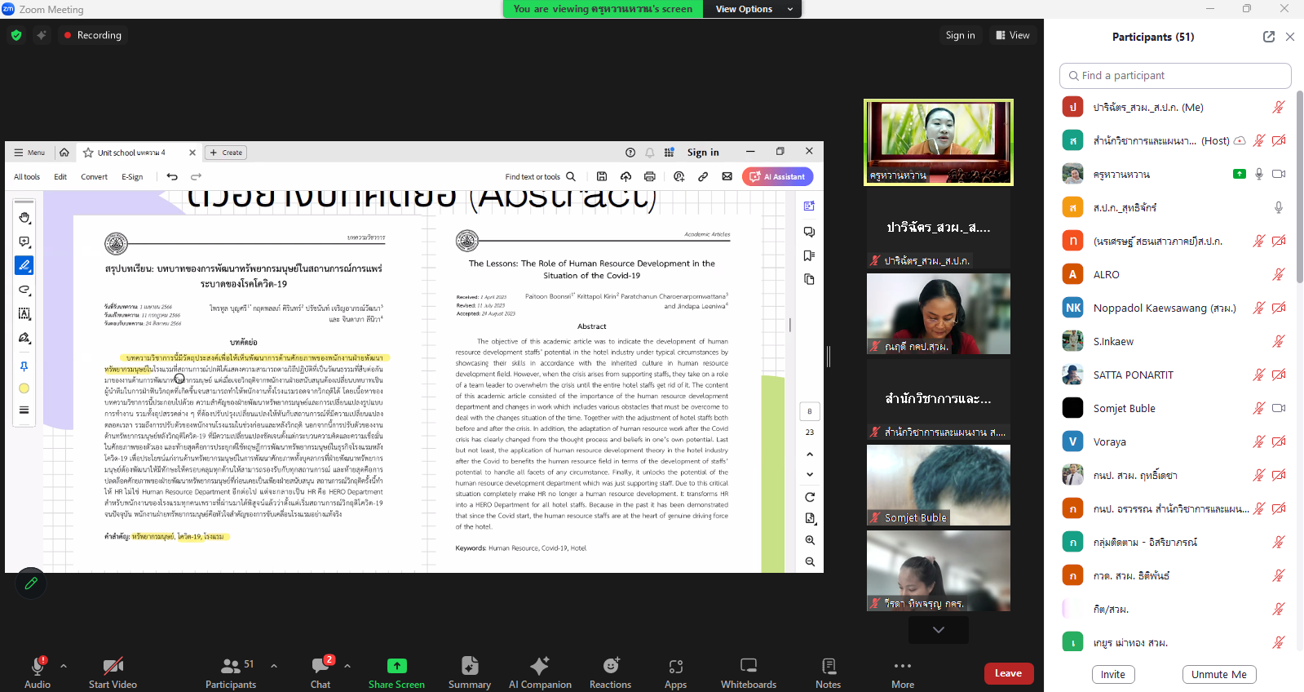Select the text box AI tool in sidebar
Screen dimensions: 1304x692
[x=24, y=313]
